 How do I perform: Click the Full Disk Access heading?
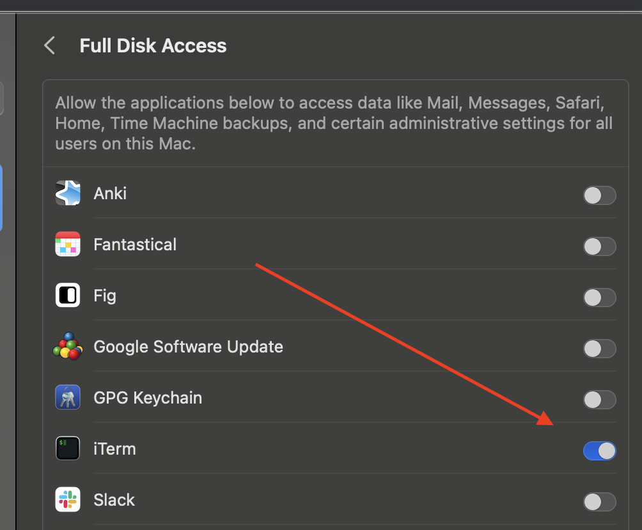coord(153,45)
